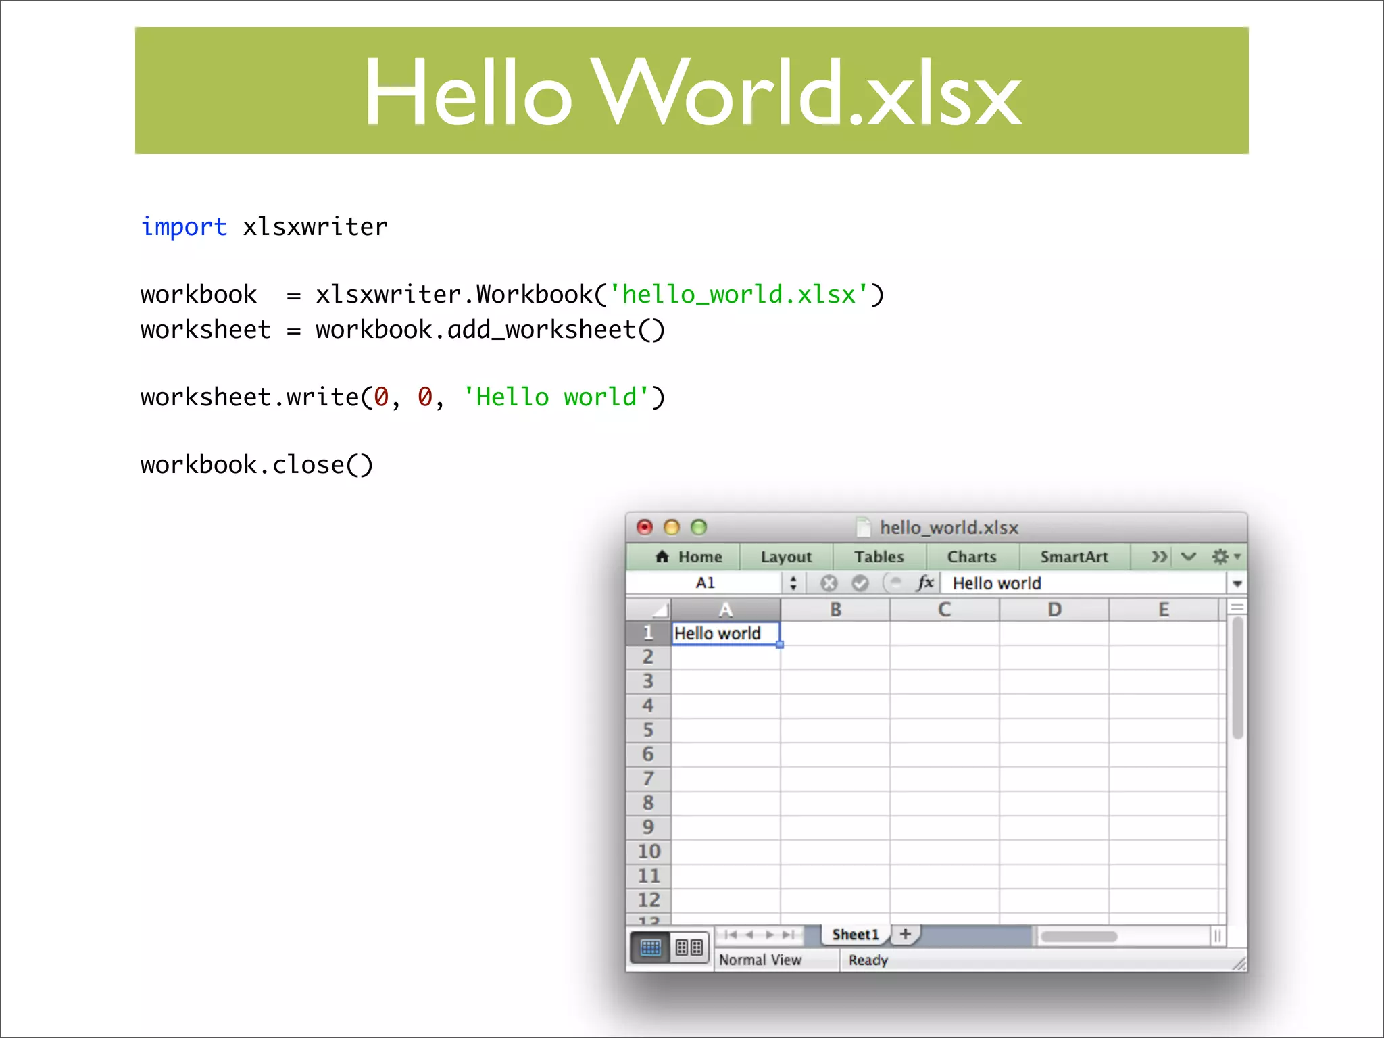Go to first sheet arrow
This screenshot has height=1038, width=1384.
(730, 935)
